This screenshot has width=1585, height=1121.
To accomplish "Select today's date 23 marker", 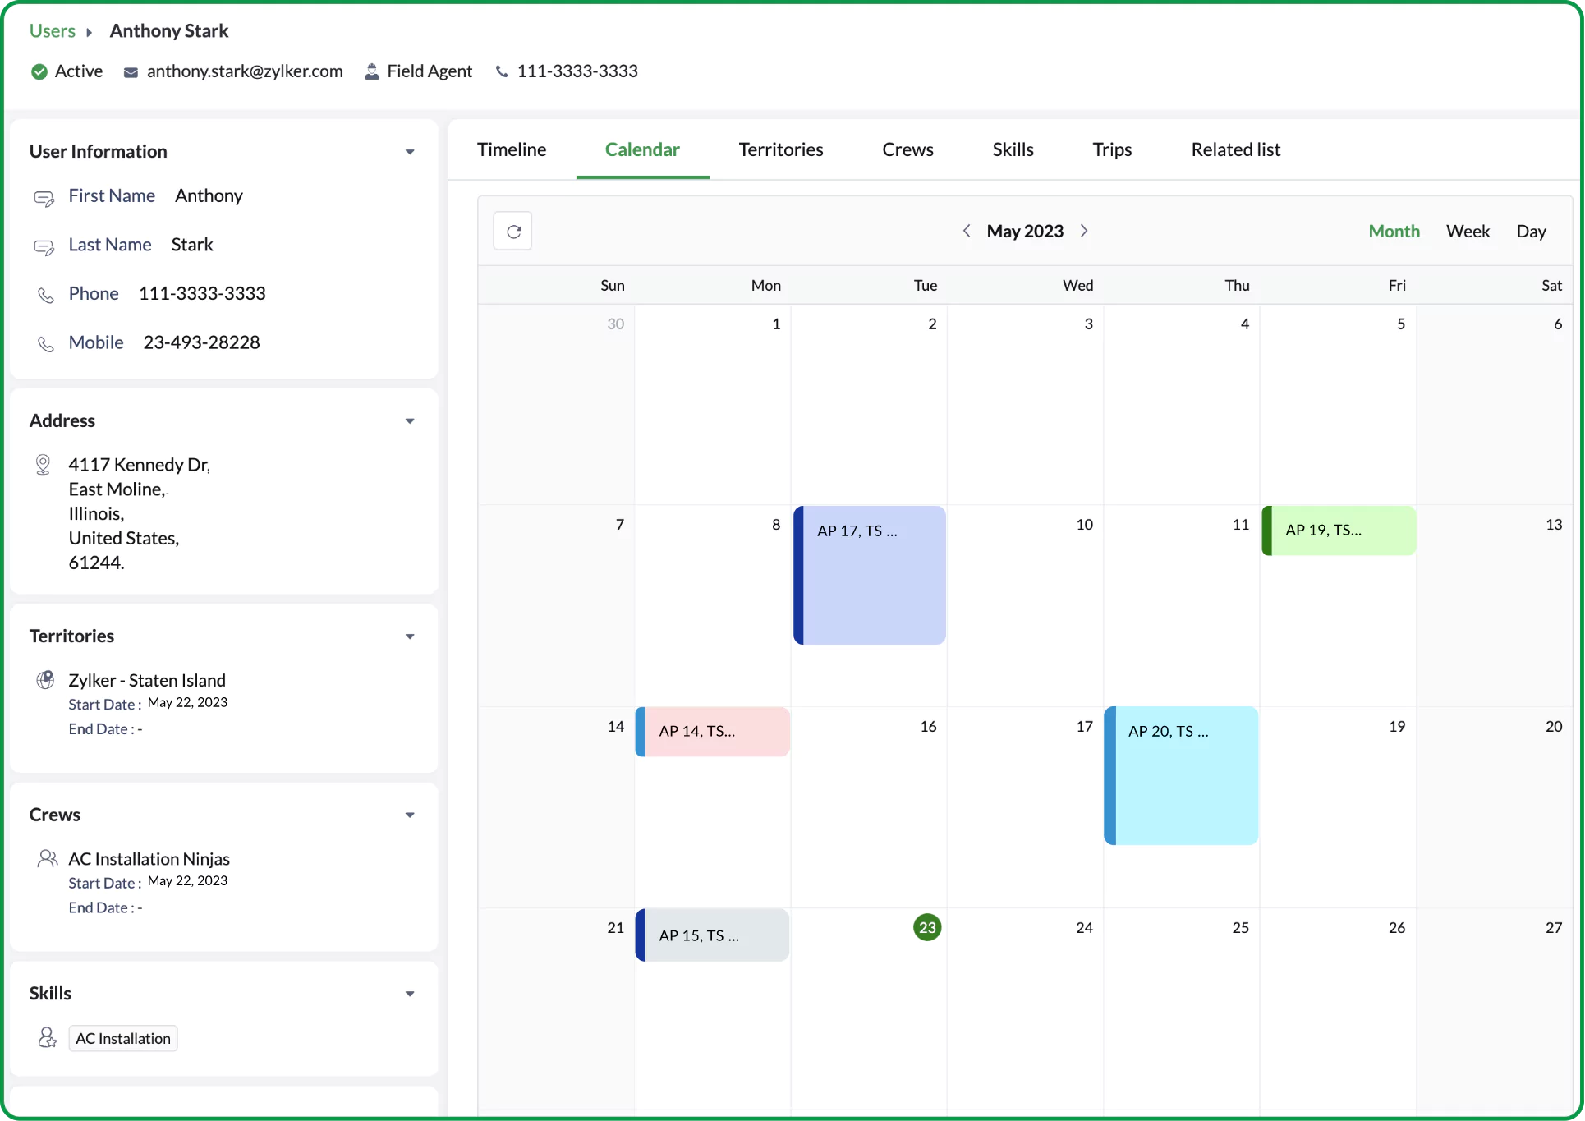I will [927, 927].
